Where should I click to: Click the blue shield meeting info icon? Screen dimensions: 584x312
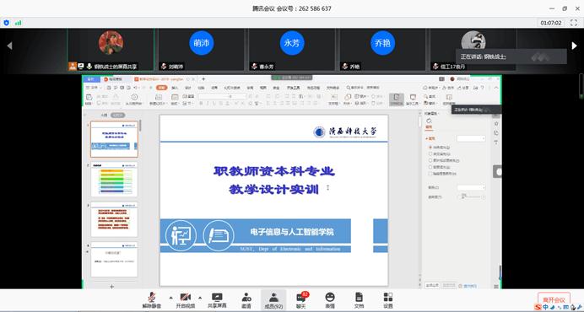click(7, 23)
